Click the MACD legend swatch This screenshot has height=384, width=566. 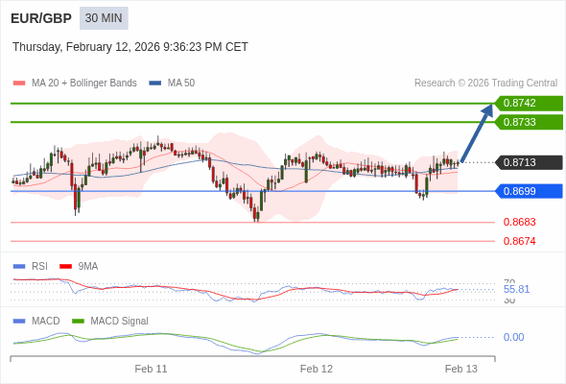[19, 322]
